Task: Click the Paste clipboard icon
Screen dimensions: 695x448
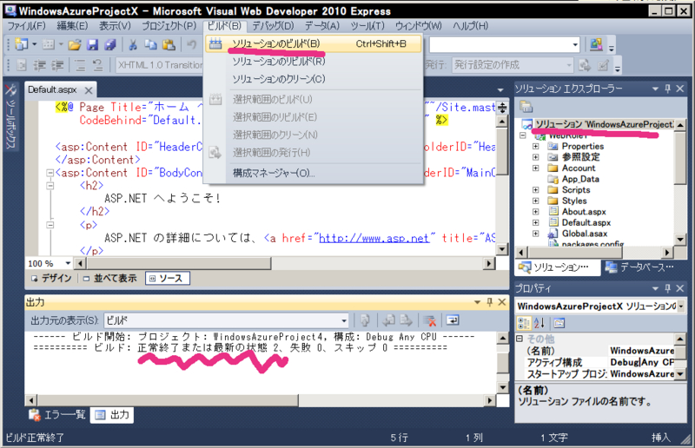Action: [x=169, y=44]
